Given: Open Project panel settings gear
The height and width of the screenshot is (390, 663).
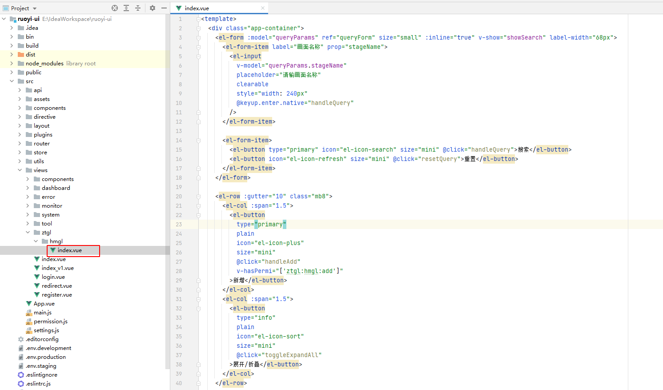Looking at the screenshot, I should point(153,8).
